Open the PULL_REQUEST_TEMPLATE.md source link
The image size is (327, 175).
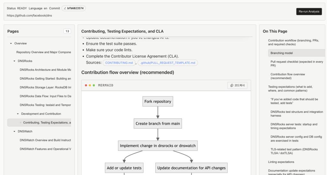168,63
